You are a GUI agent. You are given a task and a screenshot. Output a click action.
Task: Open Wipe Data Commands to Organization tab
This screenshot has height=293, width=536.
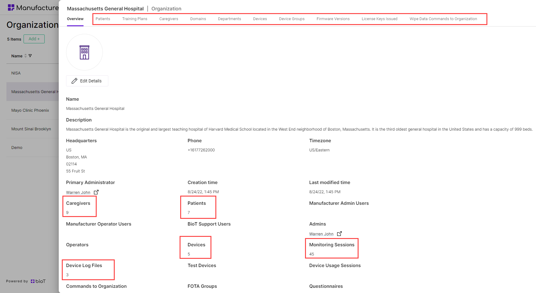[443, 19]
